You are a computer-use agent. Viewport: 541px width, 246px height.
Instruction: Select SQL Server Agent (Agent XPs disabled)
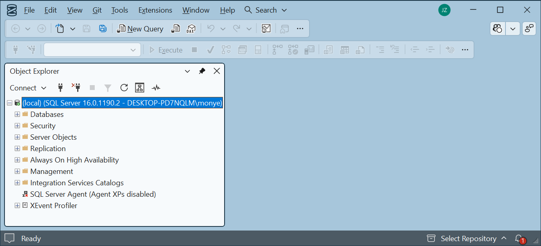click(93, 194)
